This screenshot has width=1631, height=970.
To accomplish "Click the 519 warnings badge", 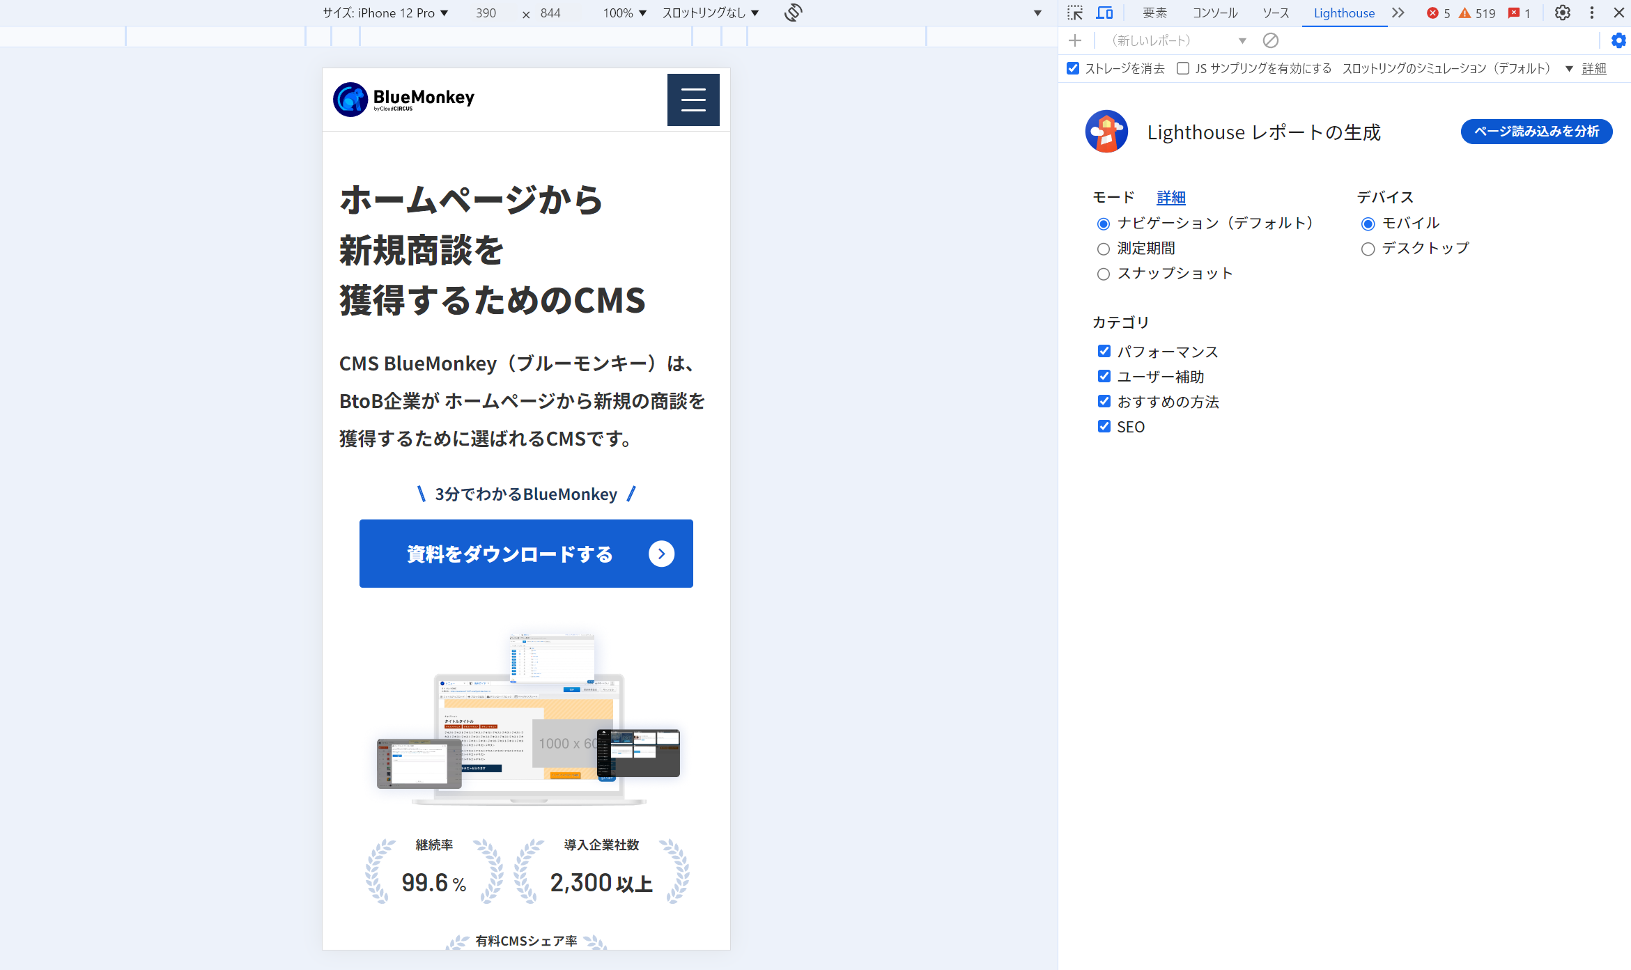I will [x=1478, y=13].
